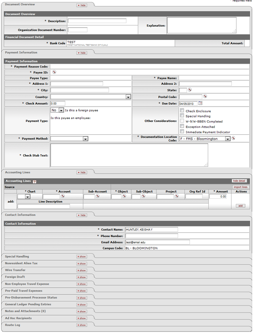
Task: Click the import lines button
Action: 241,187
